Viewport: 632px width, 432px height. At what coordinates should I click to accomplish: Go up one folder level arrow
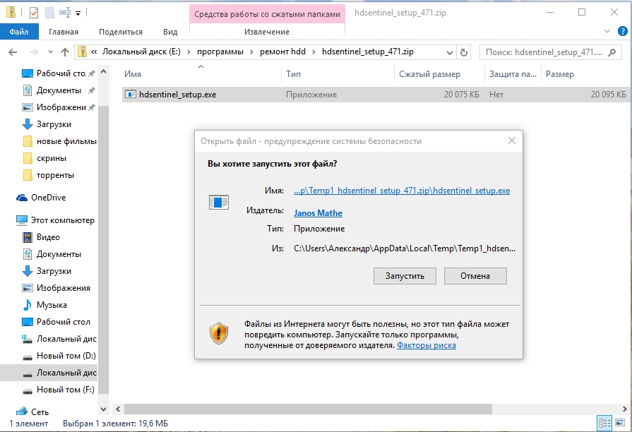pyautogui.click(x=65, y=52)
